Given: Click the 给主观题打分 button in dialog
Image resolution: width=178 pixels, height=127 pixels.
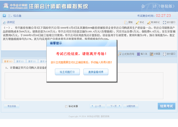Looking at the screenshot, I should point(67,72).
